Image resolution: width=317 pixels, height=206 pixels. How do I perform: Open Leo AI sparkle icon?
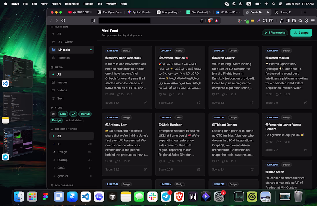pyautogui.click(x=300, y=20)
